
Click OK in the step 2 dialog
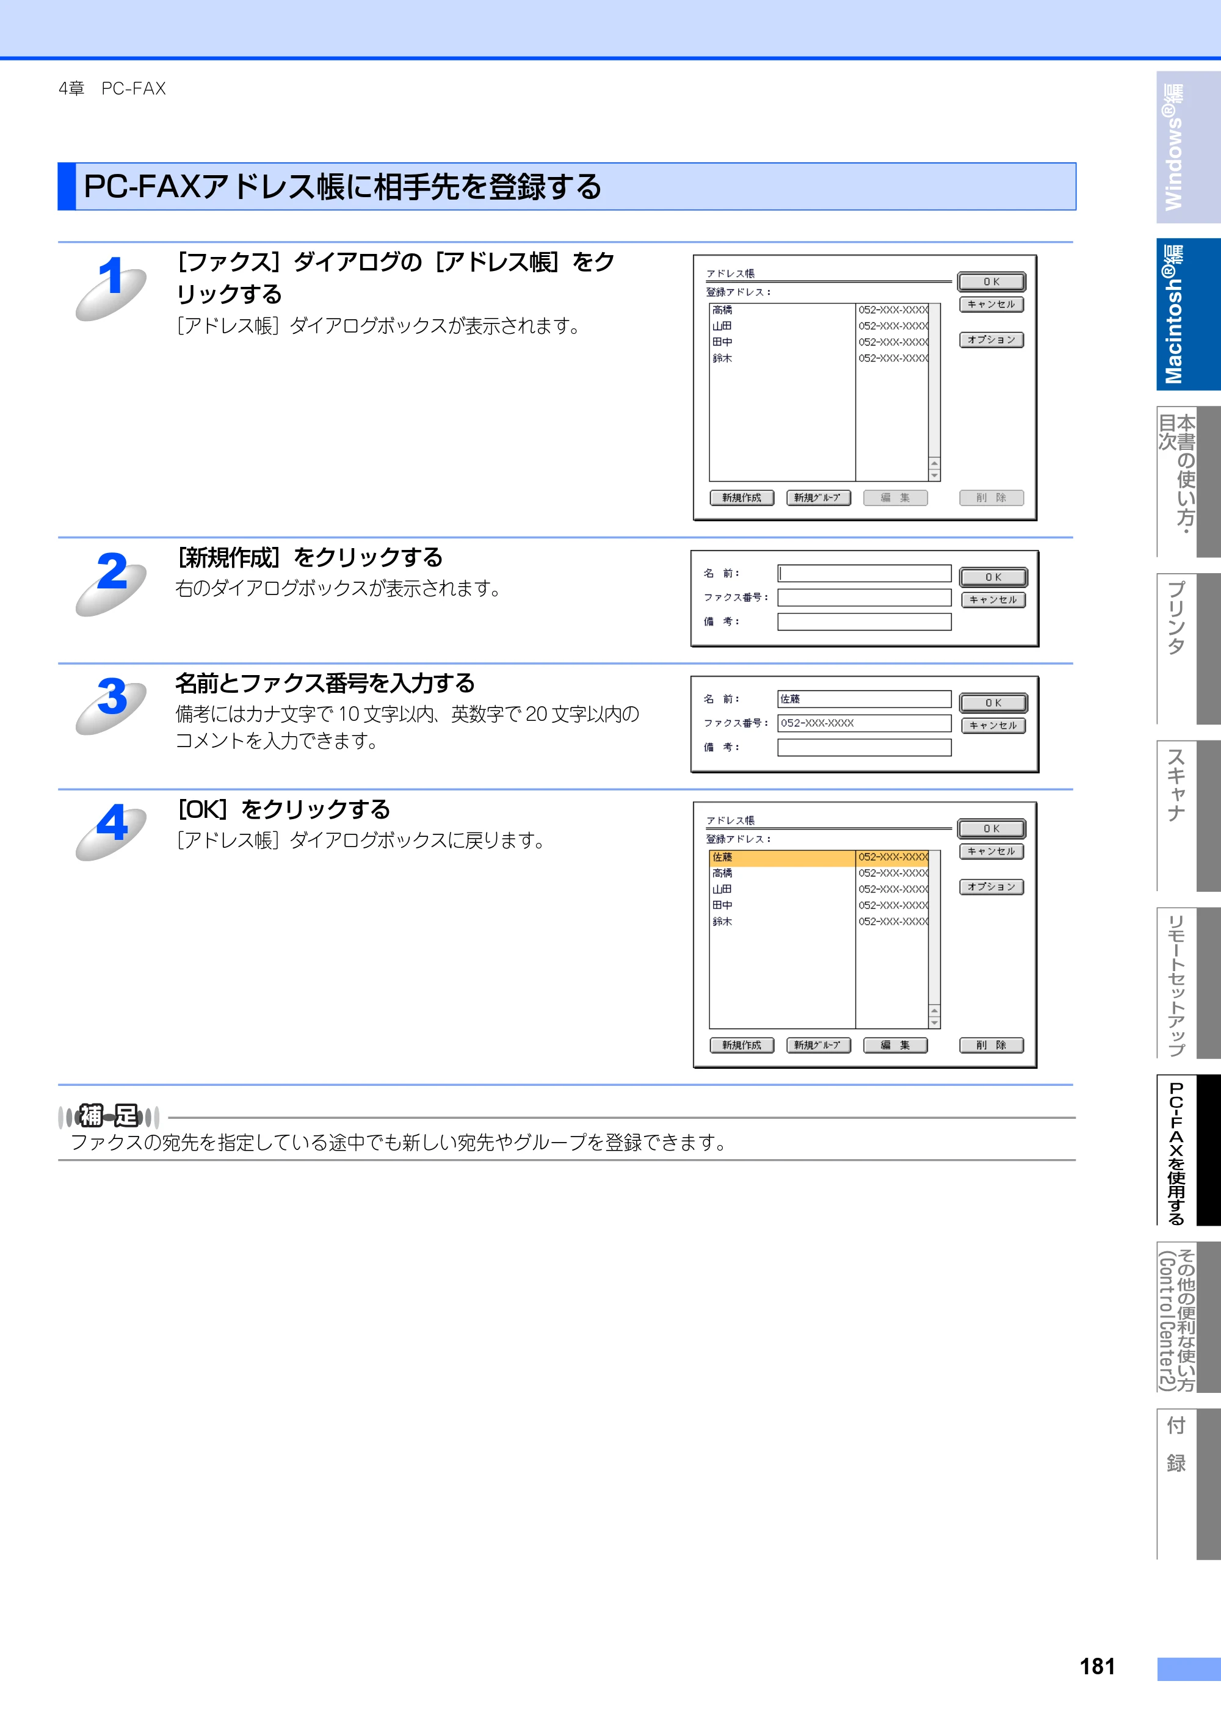(994, 577)
